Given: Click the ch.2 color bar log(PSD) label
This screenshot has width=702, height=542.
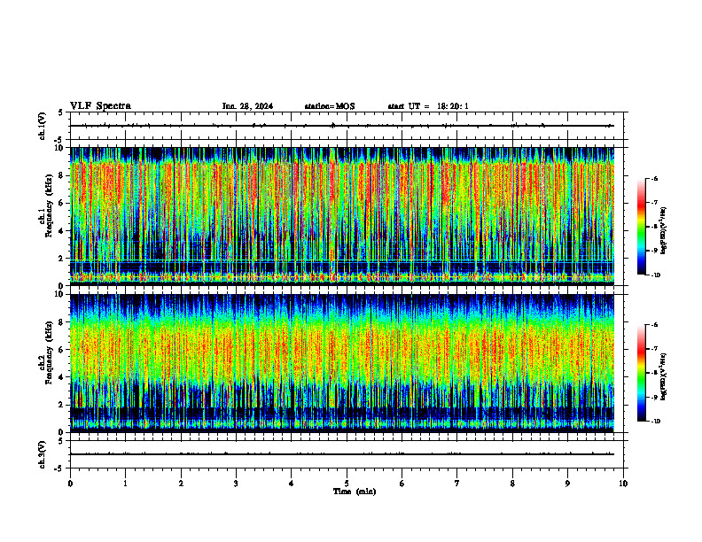Looking at the screenshot, I should [664, 376].
